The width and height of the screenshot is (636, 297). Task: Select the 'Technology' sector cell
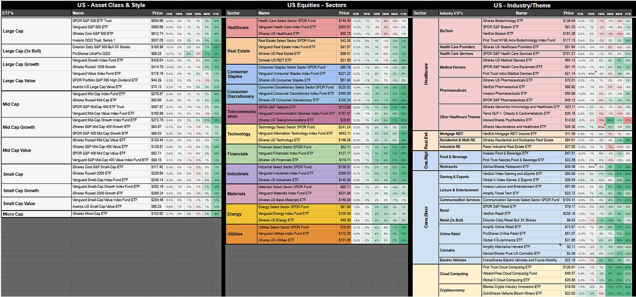[242, 134]
